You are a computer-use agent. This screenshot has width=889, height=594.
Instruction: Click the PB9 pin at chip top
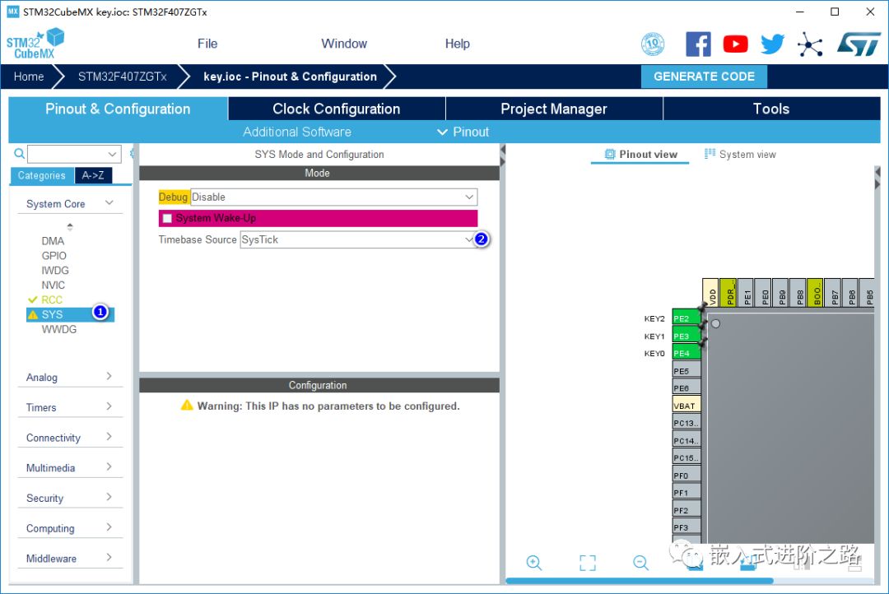pos(780,292)
